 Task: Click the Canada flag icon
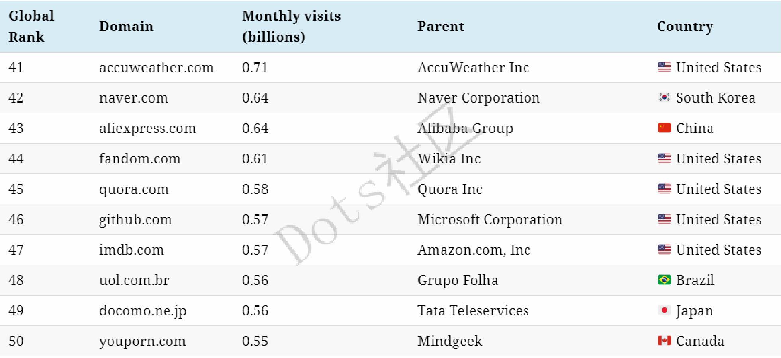click(664, 341)
